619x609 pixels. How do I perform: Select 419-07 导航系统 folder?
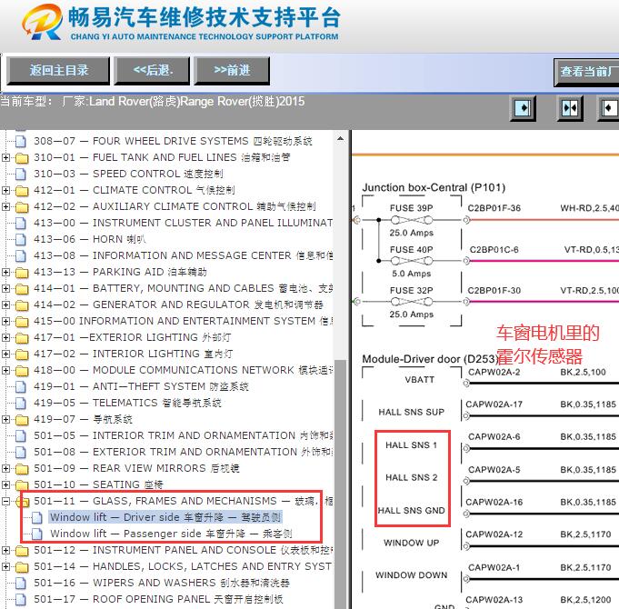(83, 419)
